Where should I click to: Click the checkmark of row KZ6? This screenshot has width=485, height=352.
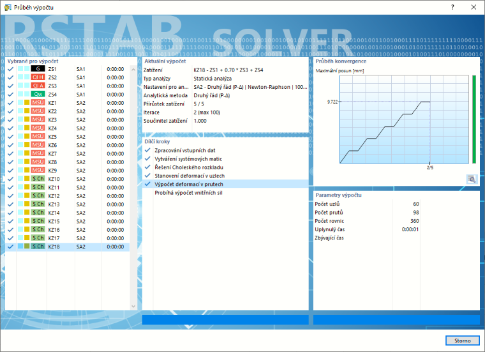10,145
